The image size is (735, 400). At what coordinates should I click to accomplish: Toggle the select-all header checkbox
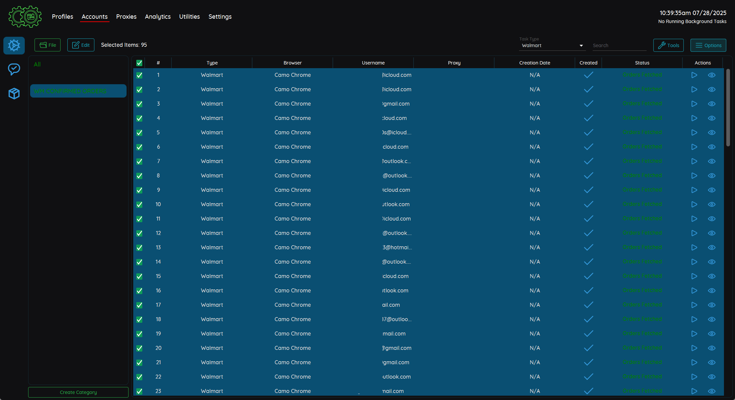[x=139, y=63]
